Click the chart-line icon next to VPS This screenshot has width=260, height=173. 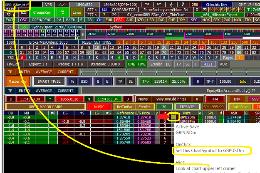(62, 5)
